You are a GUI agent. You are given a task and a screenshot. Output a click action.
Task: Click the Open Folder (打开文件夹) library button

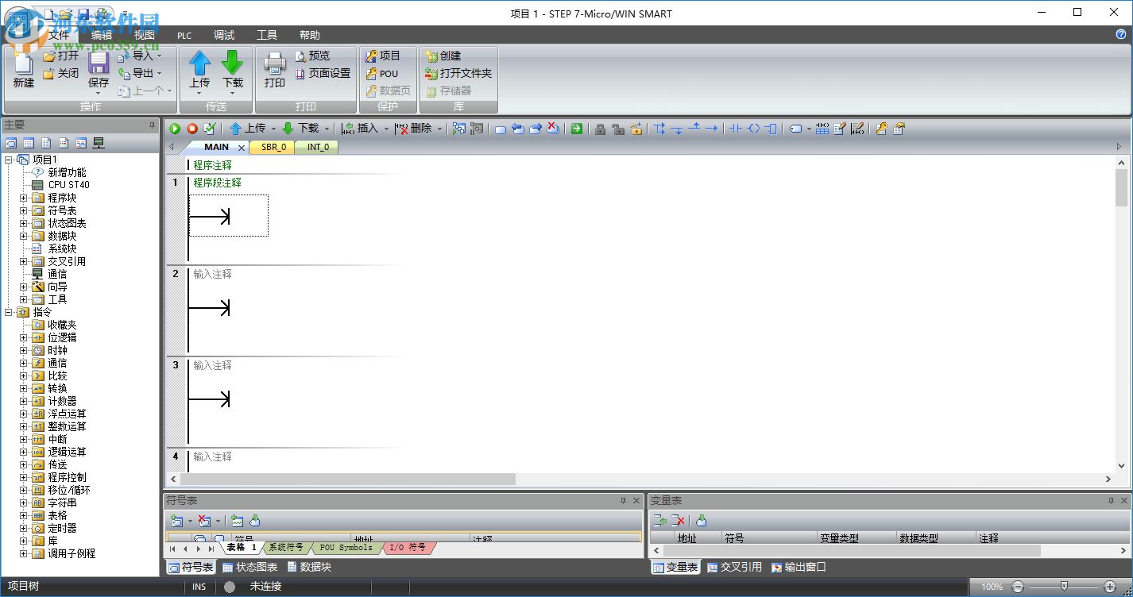coord(458,73)
